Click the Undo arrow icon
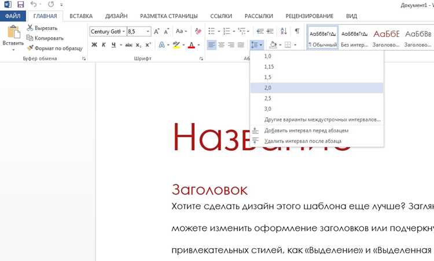434x261 pixels. tap(34, 4)
